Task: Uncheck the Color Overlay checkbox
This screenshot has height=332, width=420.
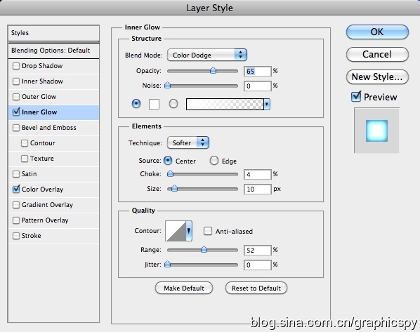Action: [x=16, y=190]
